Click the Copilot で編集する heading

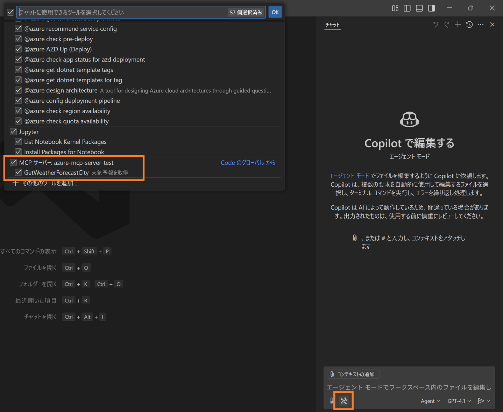click(x=409, y=143)
